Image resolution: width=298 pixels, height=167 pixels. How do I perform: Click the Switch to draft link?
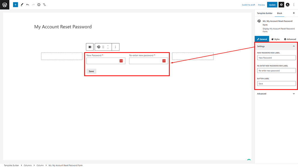(248, 5)
